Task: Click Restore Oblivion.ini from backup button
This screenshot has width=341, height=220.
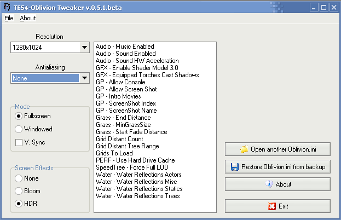Action: [278, 167]
